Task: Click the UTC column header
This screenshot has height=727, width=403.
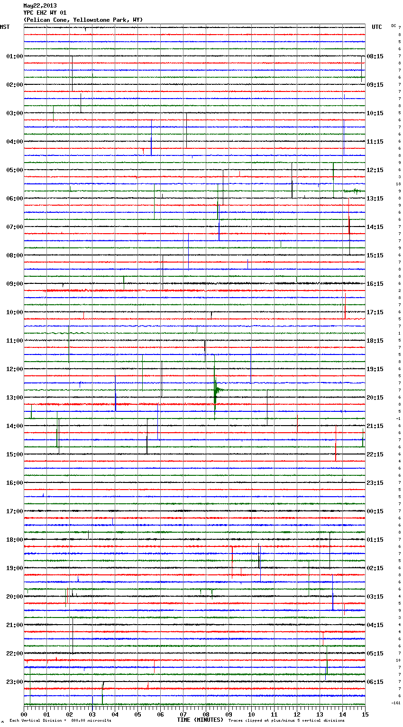Action: (376, 27)
